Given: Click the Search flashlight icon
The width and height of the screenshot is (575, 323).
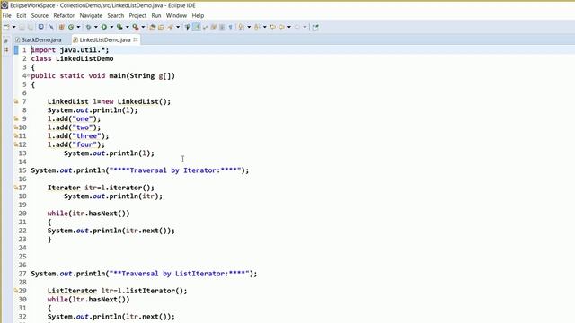Looking at the screenshot, I should [171, 27].
